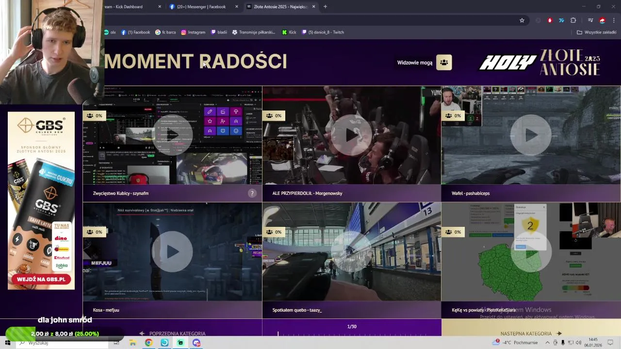Screen dimensions: 621x349
Task: Open the (1) Facebook bookmark
Action: pyautogui.click(x=135, y=32)
